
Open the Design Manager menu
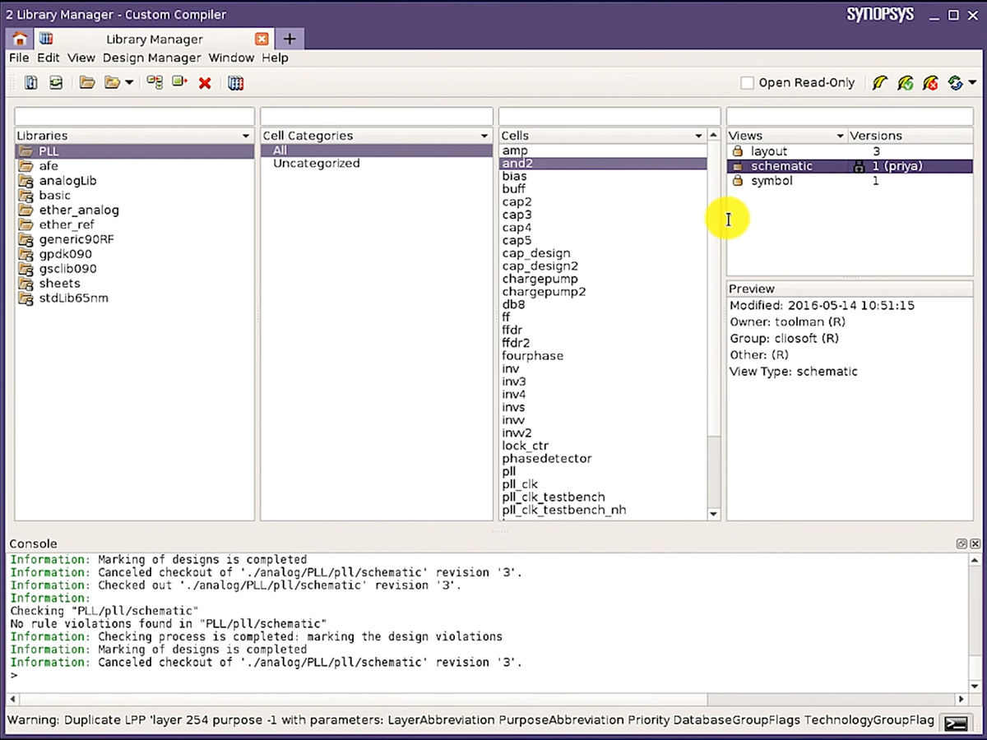(151, 58)
